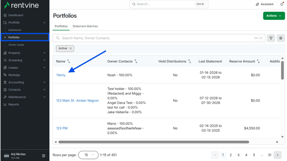Open the Dashboard sidebar icon
This screenshot has height=161, width=287.
point(5,15)
